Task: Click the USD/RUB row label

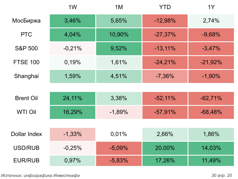Action: [x=26, y=148]
